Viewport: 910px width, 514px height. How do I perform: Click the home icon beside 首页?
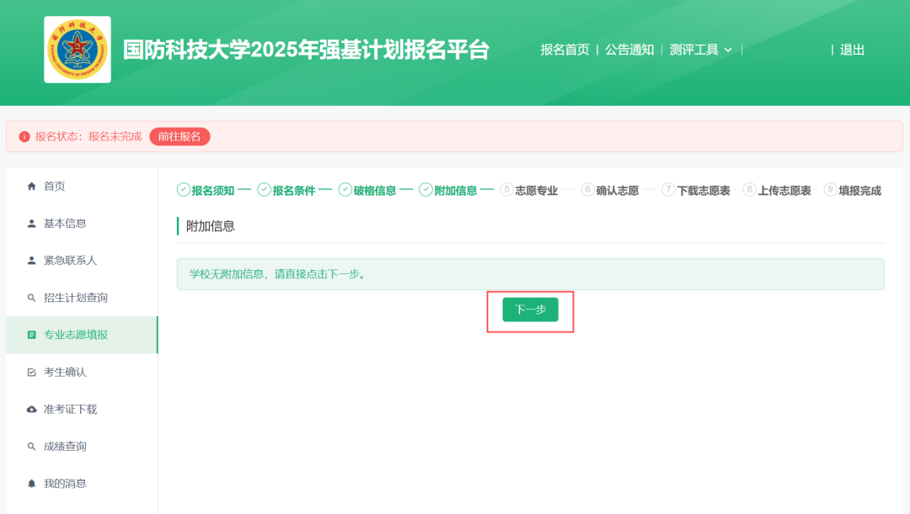(31, 186)
